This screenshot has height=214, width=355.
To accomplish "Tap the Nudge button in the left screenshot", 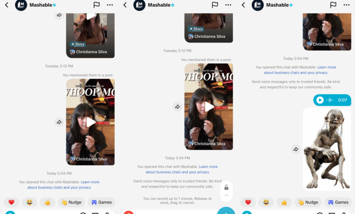I will (71, 202).
